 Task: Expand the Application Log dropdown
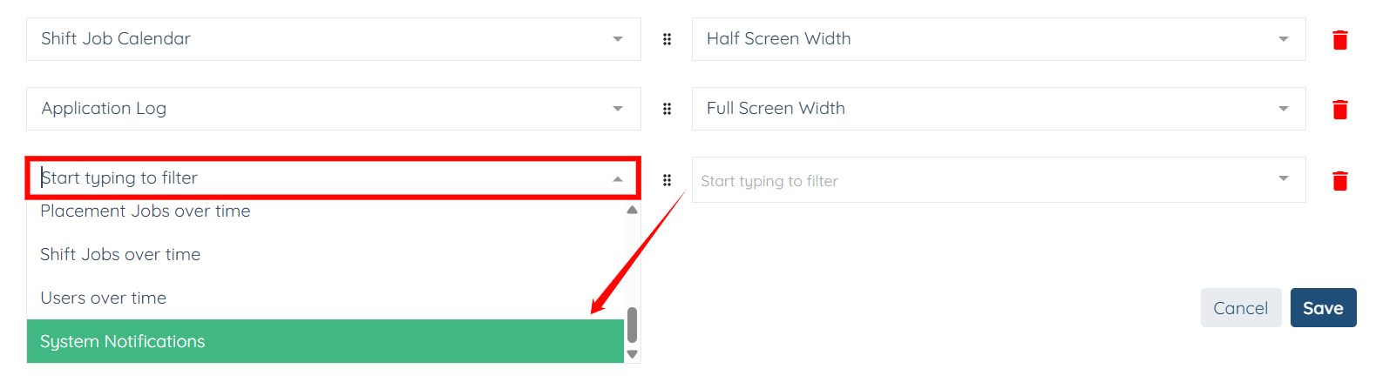click(617, 109)
